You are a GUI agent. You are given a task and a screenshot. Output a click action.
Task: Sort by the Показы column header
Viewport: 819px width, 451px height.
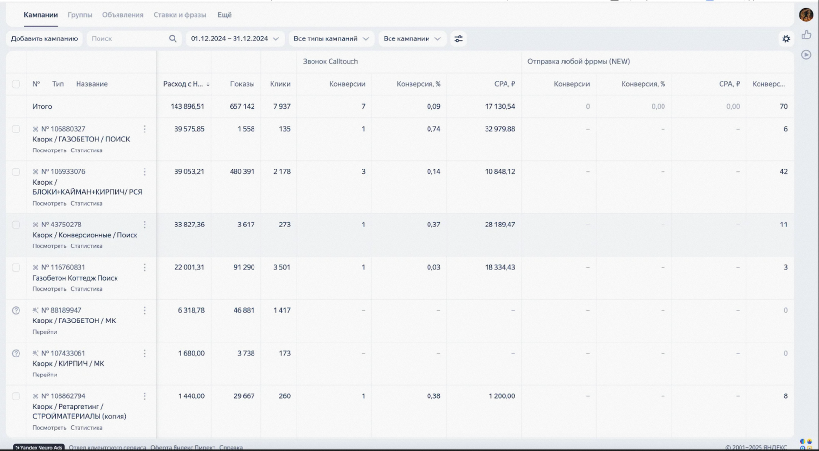(x=242, y=84)
